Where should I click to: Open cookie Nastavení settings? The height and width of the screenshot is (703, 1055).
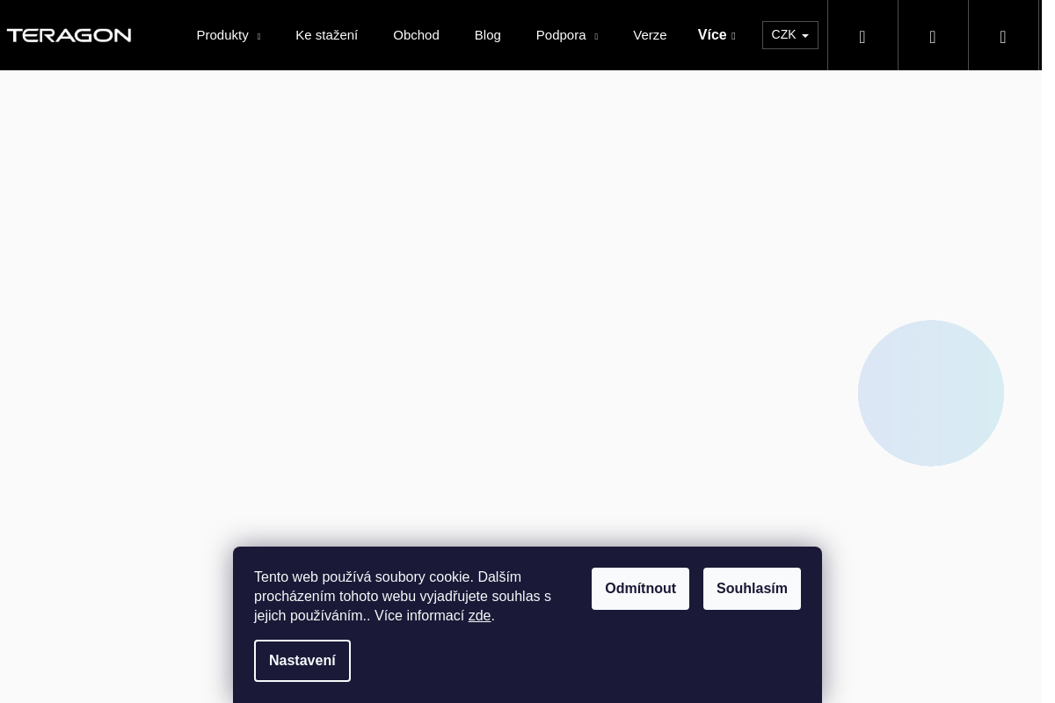tap(302, 661)
